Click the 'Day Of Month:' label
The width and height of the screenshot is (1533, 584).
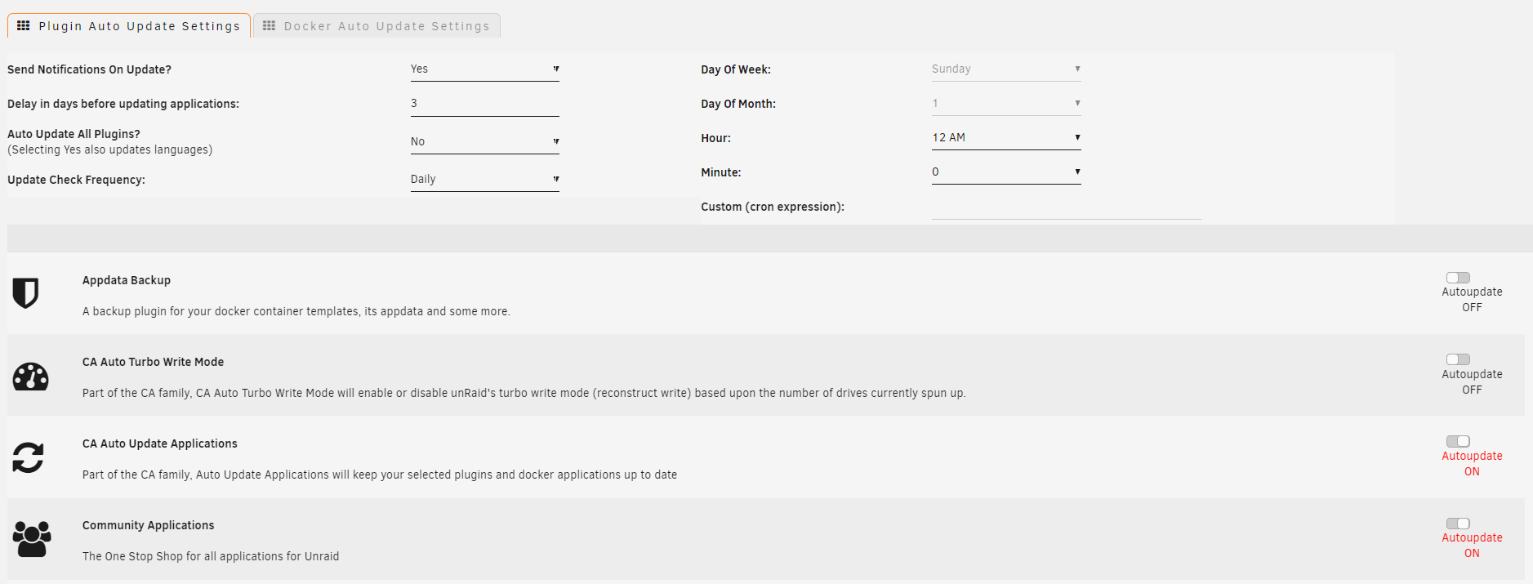tap(738, 104)
